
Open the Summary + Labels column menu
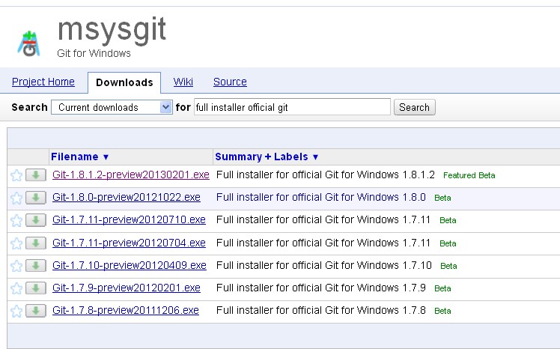(x=267, y=157)
